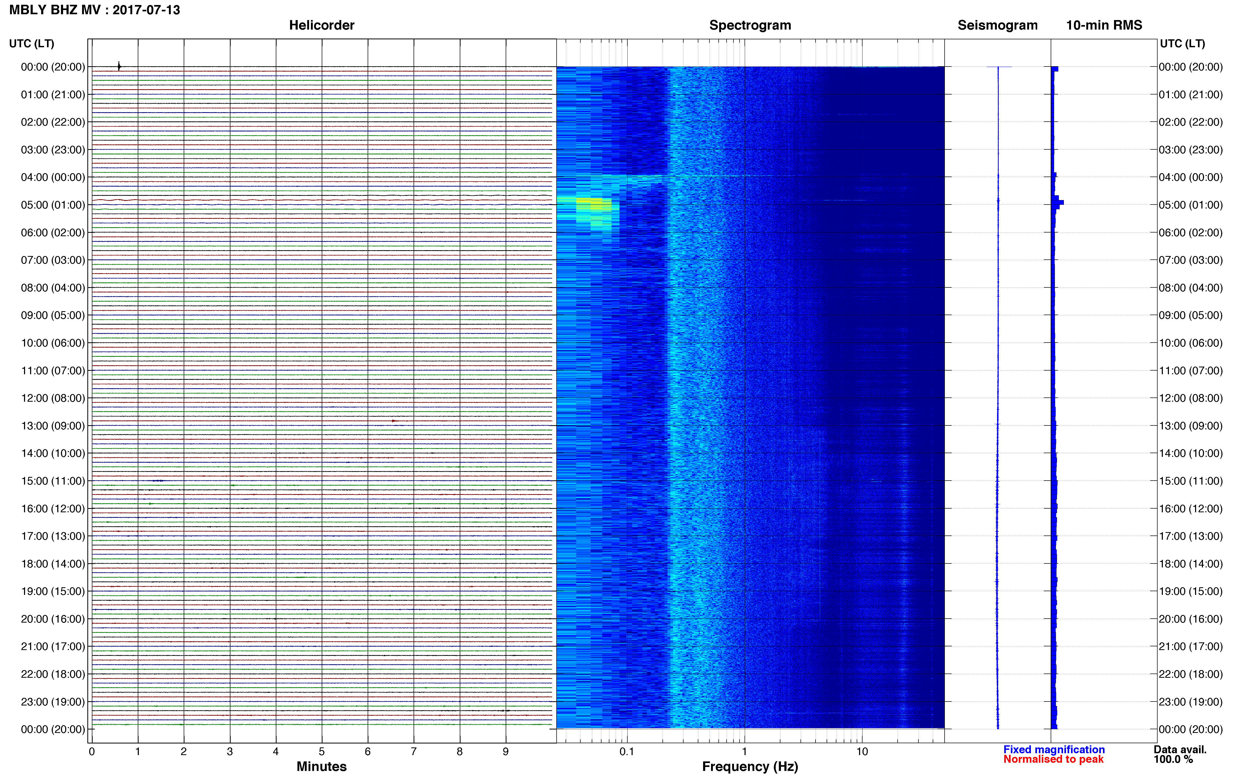
Task: Click the 4 tick label on the Minutes axis
Action: coord(276,751)
